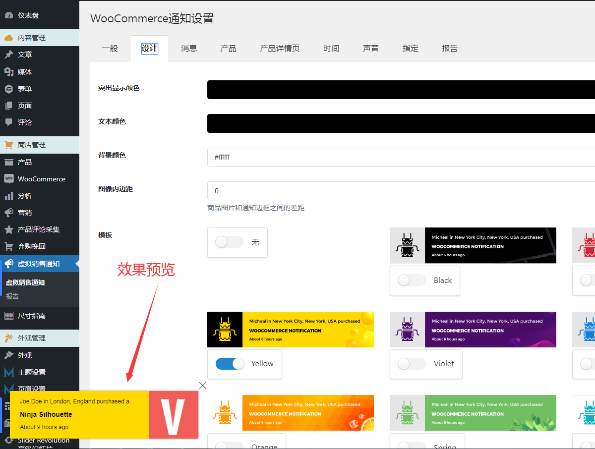Enable the Violet template switch
This screenshot has height=449, width=595.
click(x=412, y=364)
